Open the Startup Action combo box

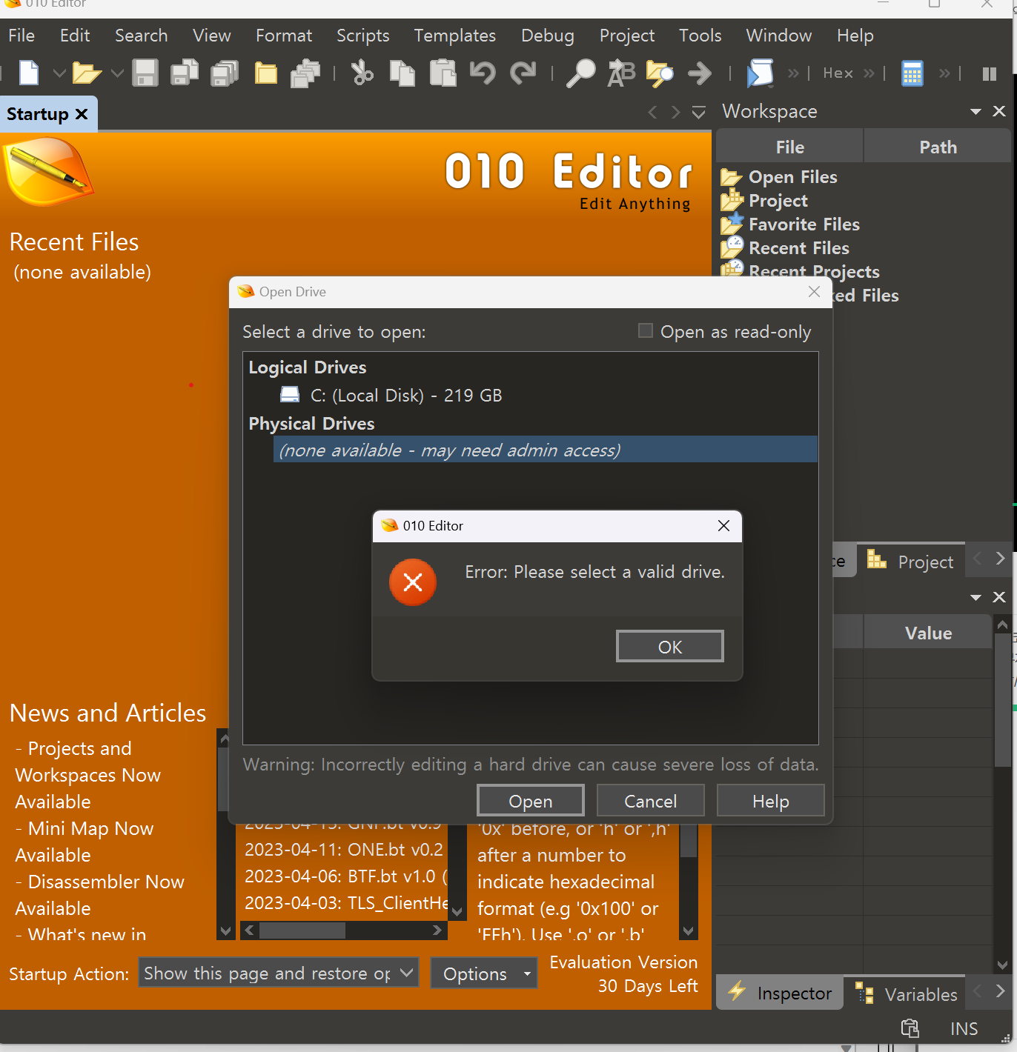(x=279, y=973)
